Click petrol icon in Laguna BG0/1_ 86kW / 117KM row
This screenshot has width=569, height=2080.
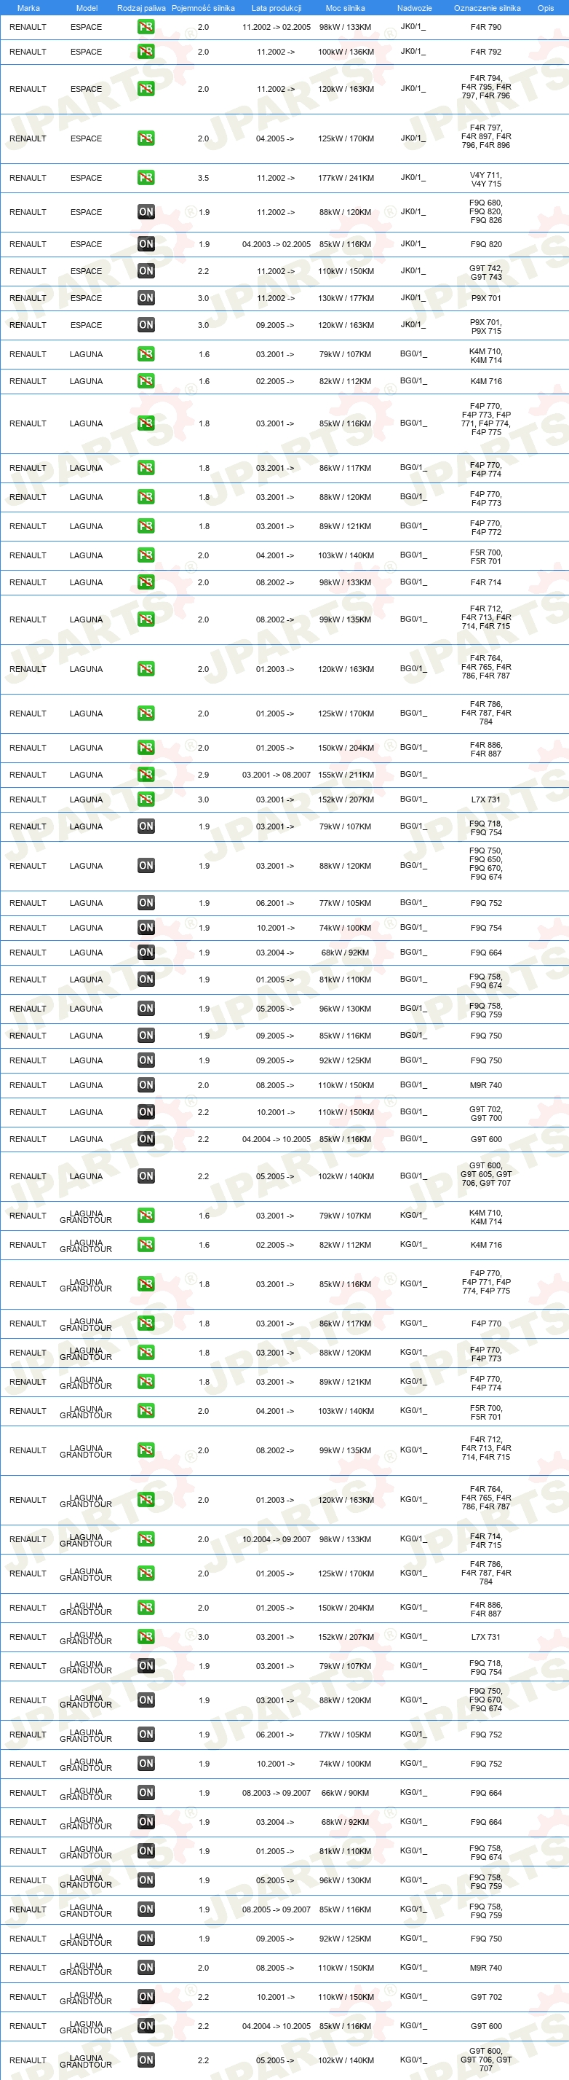pyautogui.click(x=146, y=467)
